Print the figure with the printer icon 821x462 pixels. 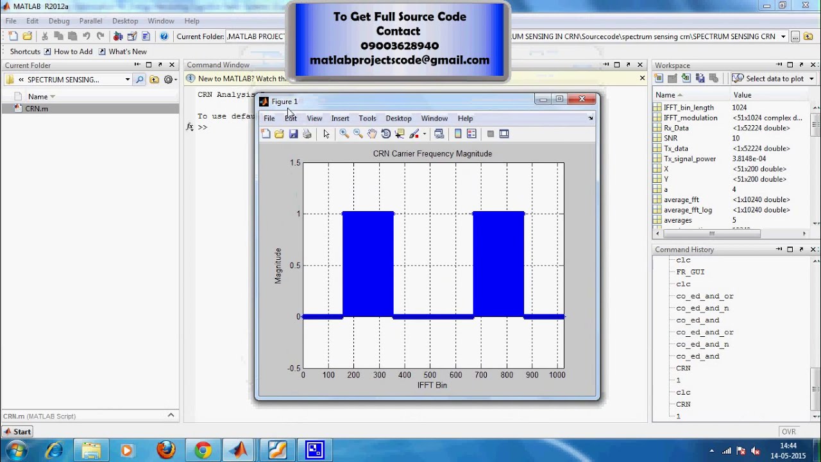(x=307, y=133)
